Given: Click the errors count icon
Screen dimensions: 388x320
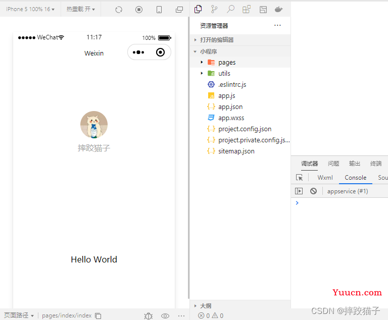Looking at the screenshot, I should 201,315.
